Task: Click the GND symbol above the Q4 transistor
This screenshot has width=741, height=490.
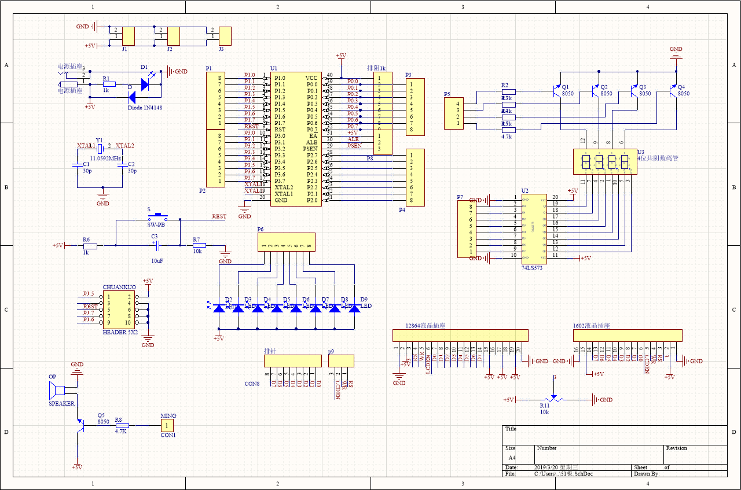Action: 676,54
